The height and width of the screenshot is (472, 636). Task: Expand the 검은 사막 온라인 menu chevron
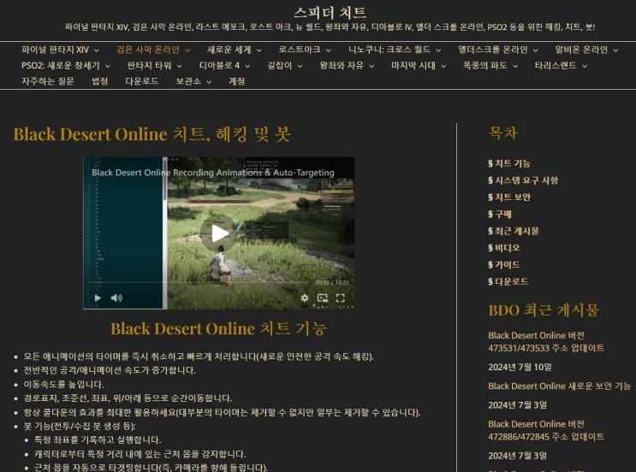tap(187, 50)
